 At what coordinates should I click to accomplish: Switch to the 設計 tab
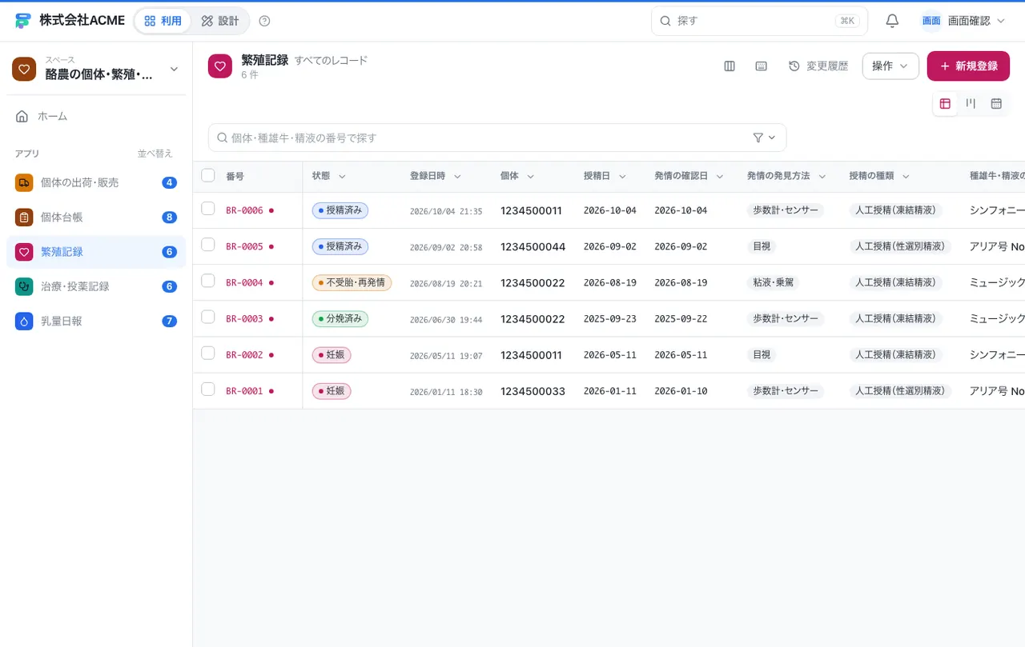click(x=220, y=21)
